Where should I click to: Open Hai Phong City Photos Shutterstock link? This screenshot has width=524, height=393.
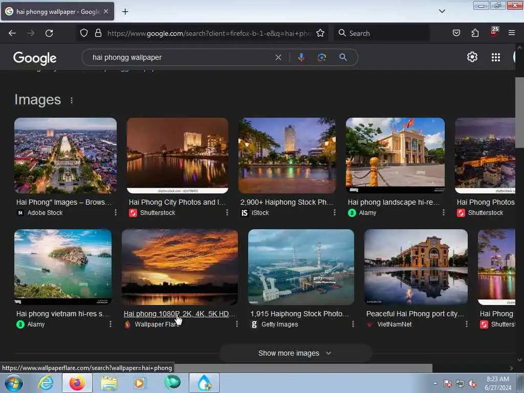(x=178, y=202)
